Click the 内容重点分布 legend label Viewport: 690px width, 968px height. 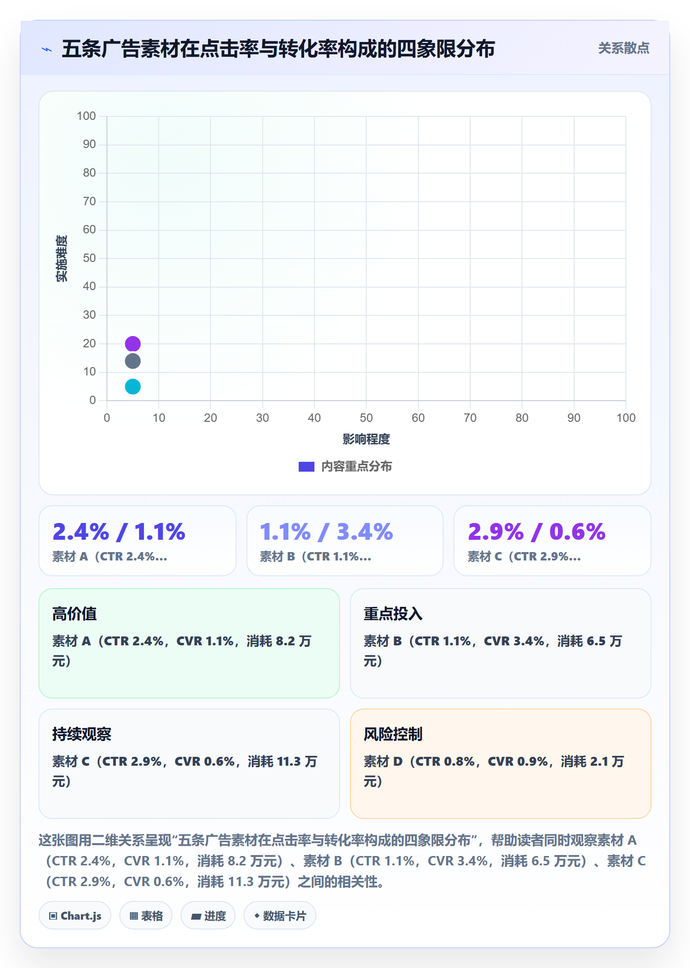pos(356,466)
